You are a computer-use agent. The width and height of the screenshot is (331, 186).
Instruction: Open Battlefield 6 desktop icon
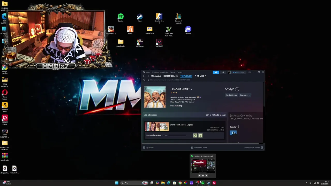click(111, 30)
